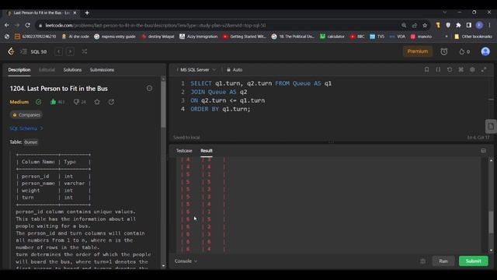Open the problem list panel icon

click(23, 51)
